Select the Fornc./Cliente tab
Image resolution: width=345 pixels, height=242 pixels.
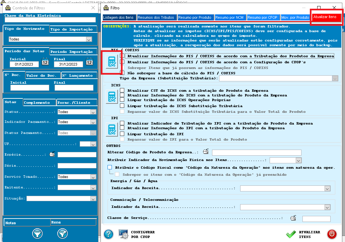77,102
